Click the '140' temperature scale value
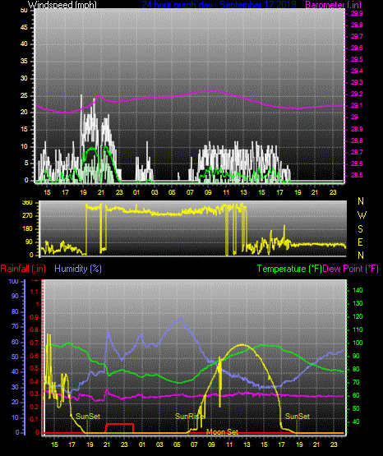This screenshot has width=383, height=456. pyautogui.click(x=358, y=290)
